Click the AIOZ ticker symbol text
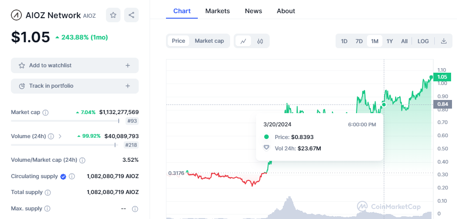 click(90, 16)
